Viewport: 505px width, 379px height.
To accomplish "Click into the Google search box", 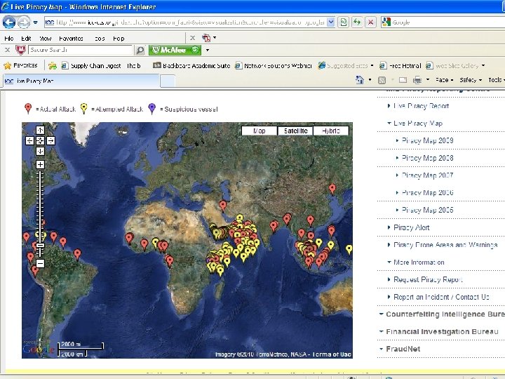I will 446,22.
